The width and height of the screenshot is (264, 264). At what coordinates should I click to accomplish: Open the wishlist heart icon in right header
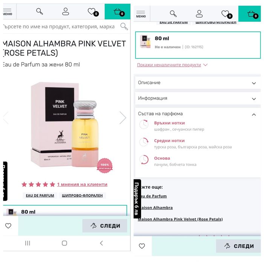[x=226, y=14]
